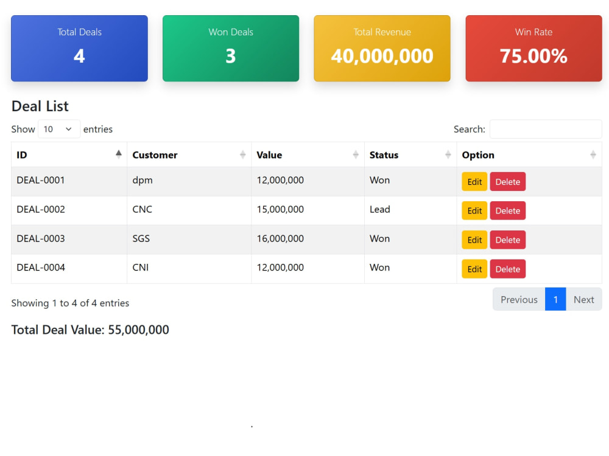Click Won status of DEAL-0001
The width and height of the screenshot is (609, 456).
(x=379, y=181)
